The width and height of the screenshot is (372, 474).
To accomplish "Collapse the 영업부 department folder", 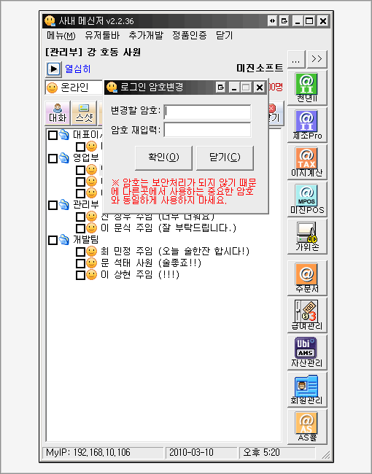I will click(63, 158).
